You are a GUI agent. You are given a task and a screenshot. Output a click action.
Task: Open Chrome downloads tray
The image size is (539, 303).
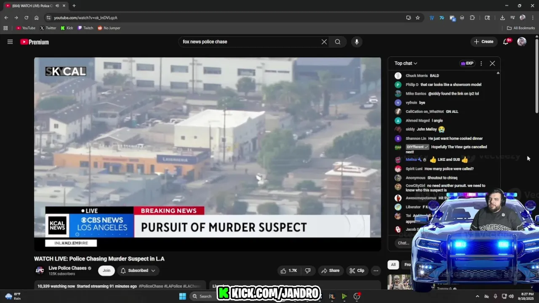pyautogui.click(x=502, y=18)
